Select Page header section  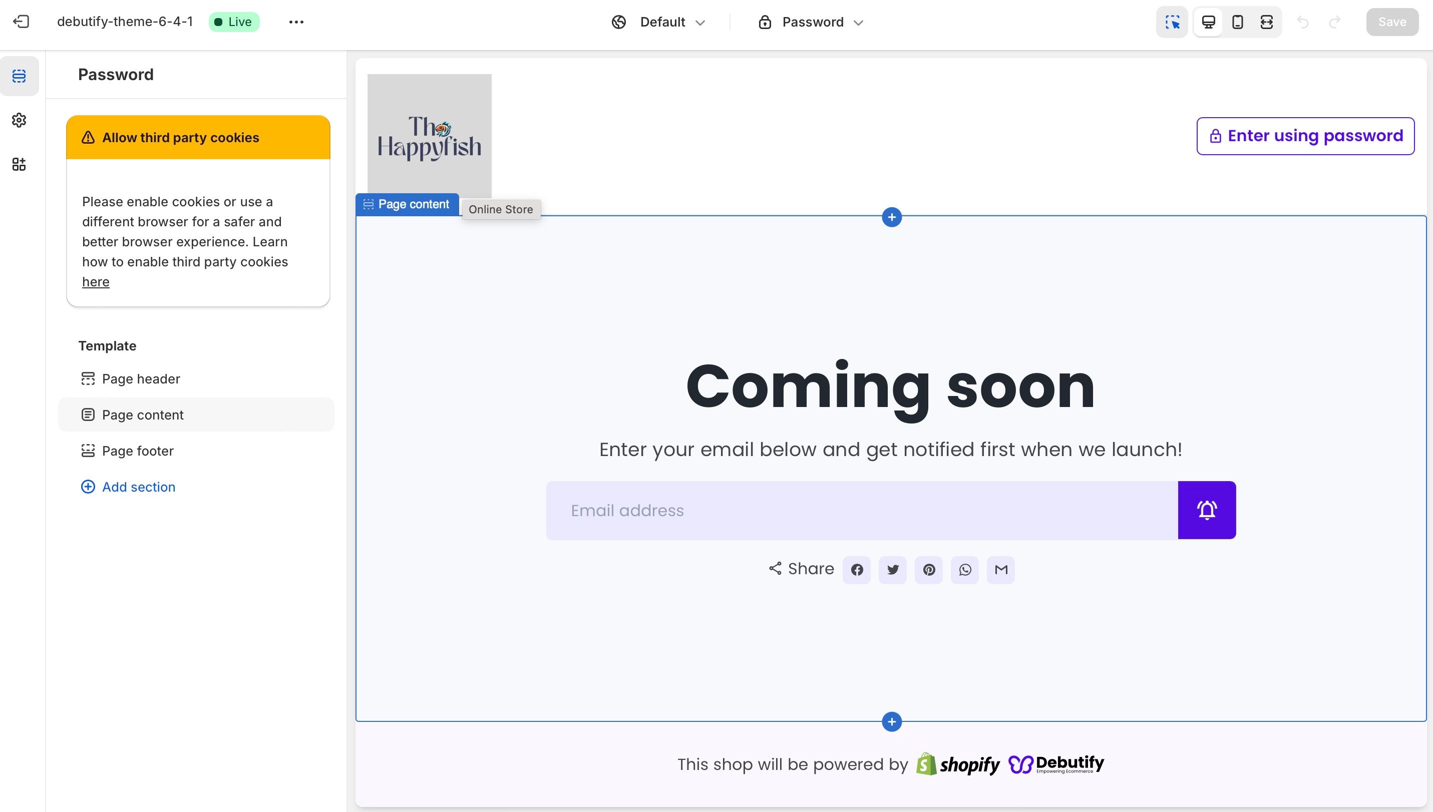point(141,378)
